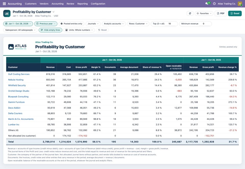The height and width of the screenshot is (169, 245).
Task: Open the Configuration menu
Action: (98, 4)
